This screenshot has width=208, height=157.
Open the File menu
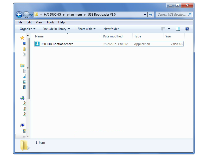[20, 22]
